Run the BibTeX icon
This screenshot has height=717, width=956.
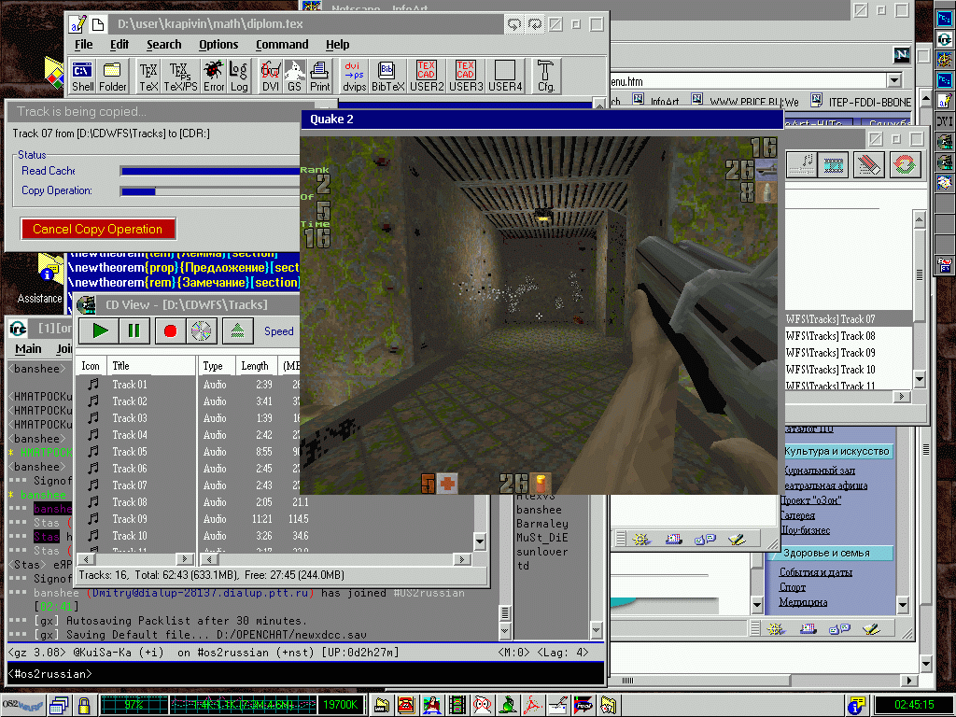point(387,77)
